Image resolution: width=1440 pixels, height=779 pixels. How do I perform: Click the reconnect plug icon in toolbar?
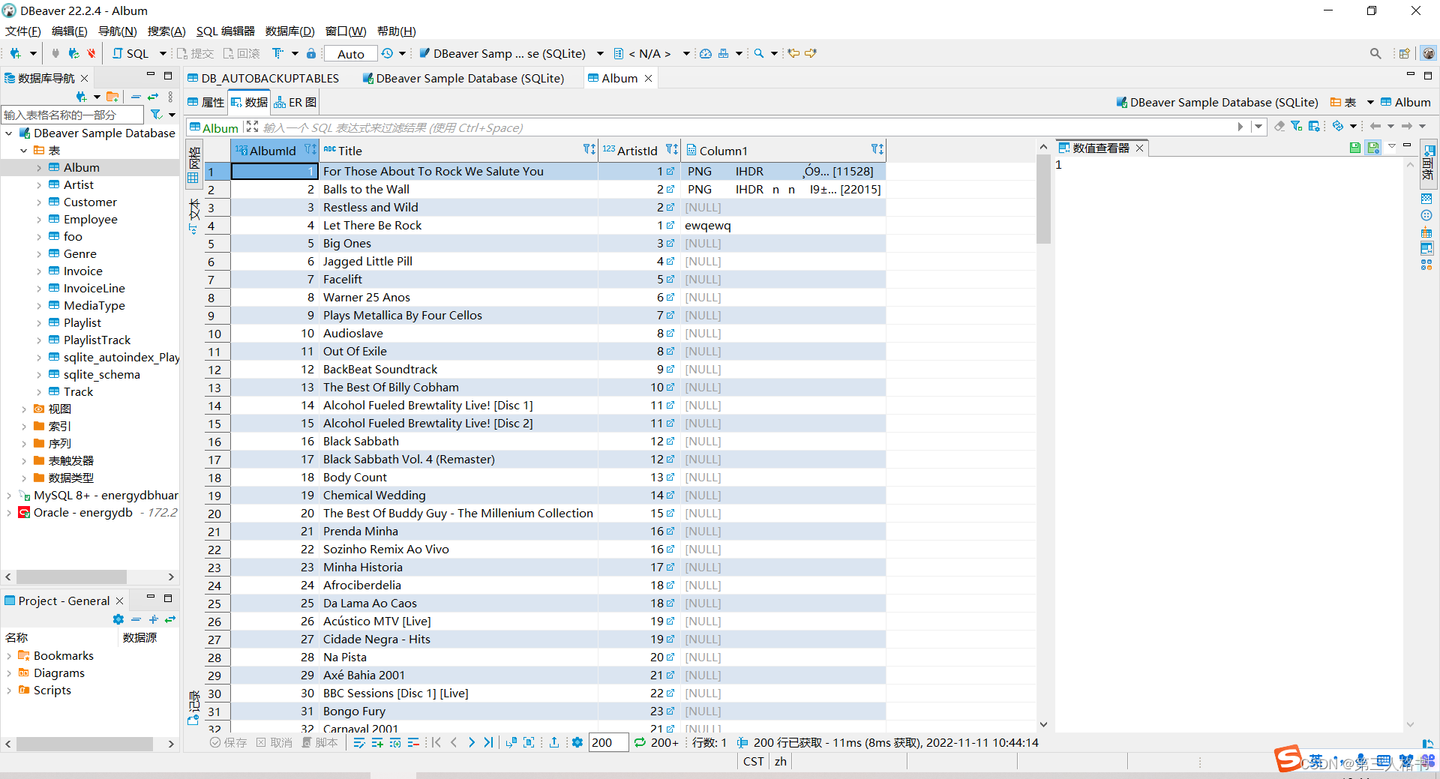(x=73, y=53)
